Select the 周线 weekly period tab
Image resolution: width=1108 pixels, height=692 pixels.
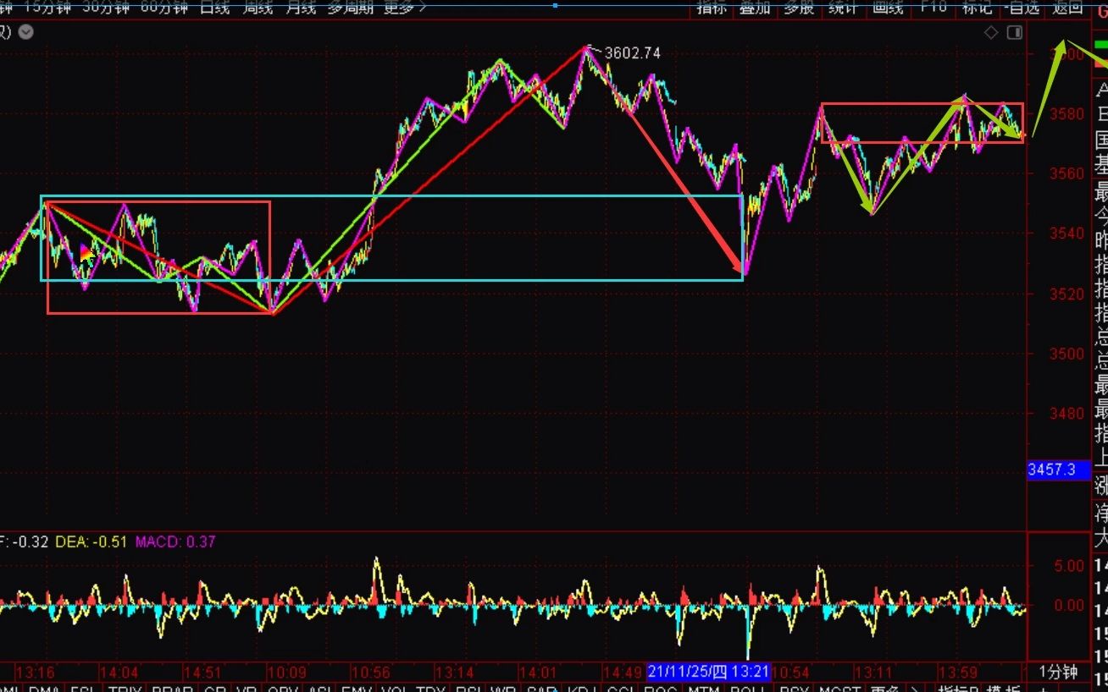(x=258, y=7)
